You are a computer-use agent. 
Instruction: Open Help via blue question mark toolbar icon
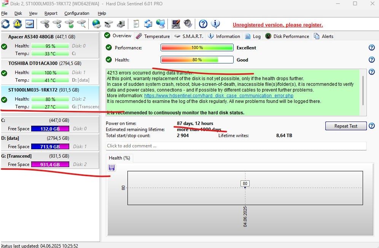(x=203, y=24)
